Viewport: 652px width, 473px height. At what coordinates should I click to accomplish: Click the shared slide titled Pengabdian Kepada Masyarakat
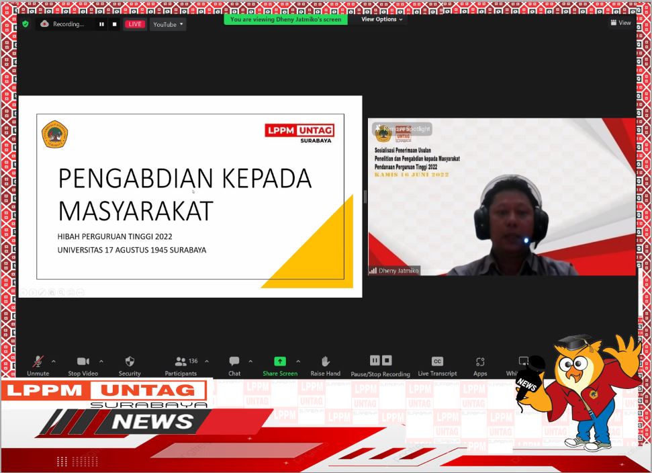[191, 197]
